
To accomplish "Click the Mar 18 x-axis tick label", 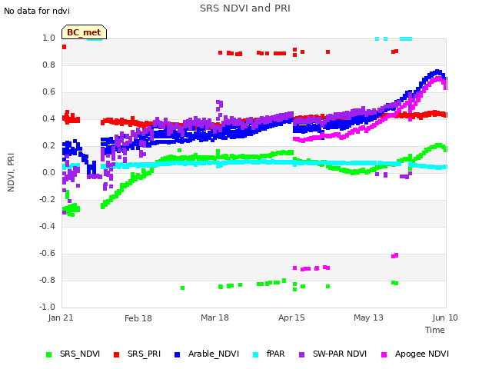I will (214, 317).
